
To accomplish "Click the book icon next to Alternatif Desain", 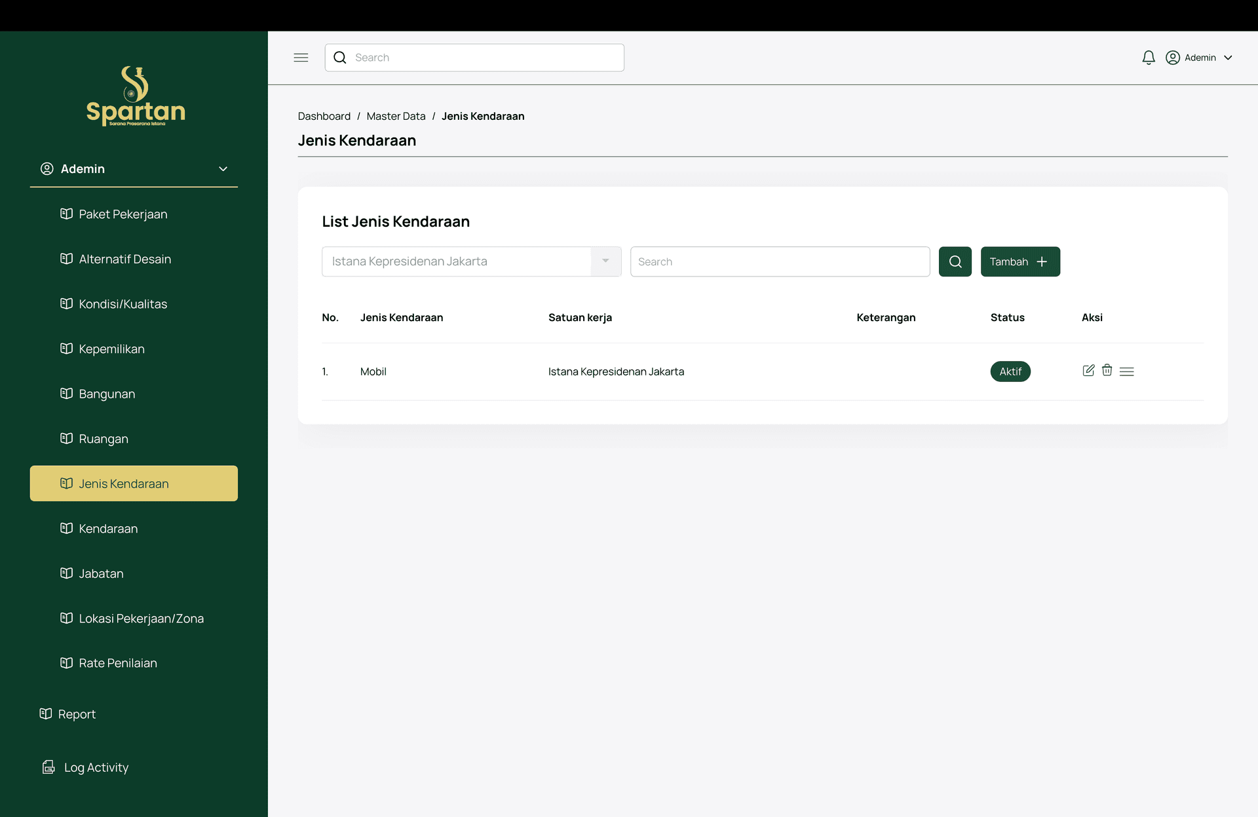I will click(66, 259).
